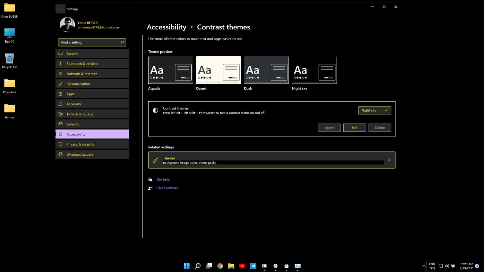
Task: Click the search magnifier in Find a setting
Action: 122,42
